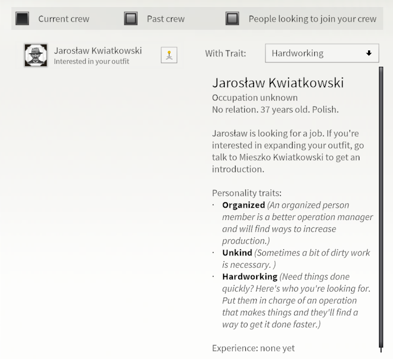
Task: Click the bold Hardworking trait in list
Action: (250, 277)
